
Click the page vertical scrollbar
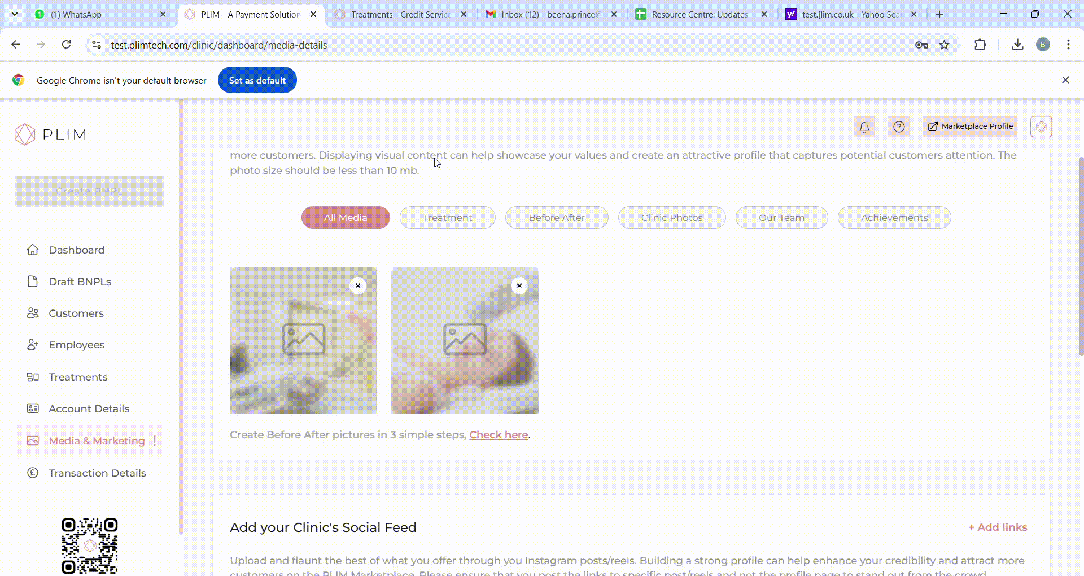coord(1081,256)
